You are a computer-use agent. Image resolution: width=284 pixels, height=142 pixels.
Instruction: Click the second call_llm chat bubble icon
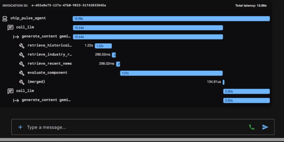pos(11,91)
